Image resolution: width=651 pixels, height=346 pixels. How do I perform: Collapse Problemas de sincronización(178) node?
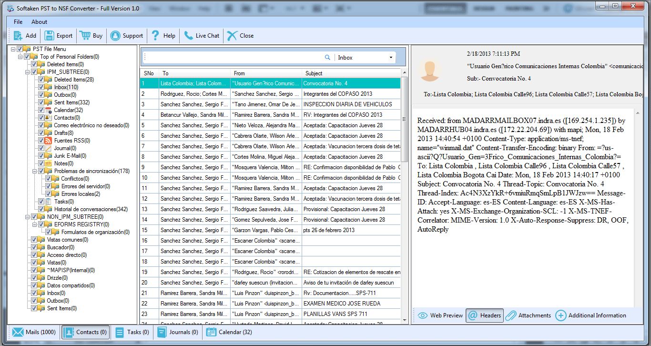[34, 171]
